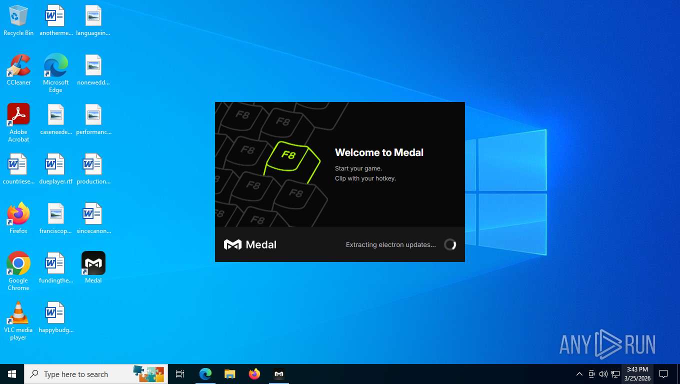This screenshot has width=680, height=384.
Task: Select the languagein... image file icon
Action: [x=93, y=20]
